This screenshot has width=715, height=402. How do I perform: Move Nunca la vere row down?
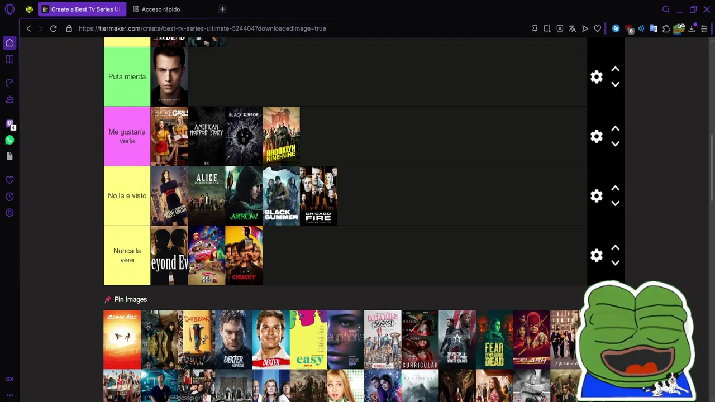coord(615,263)
